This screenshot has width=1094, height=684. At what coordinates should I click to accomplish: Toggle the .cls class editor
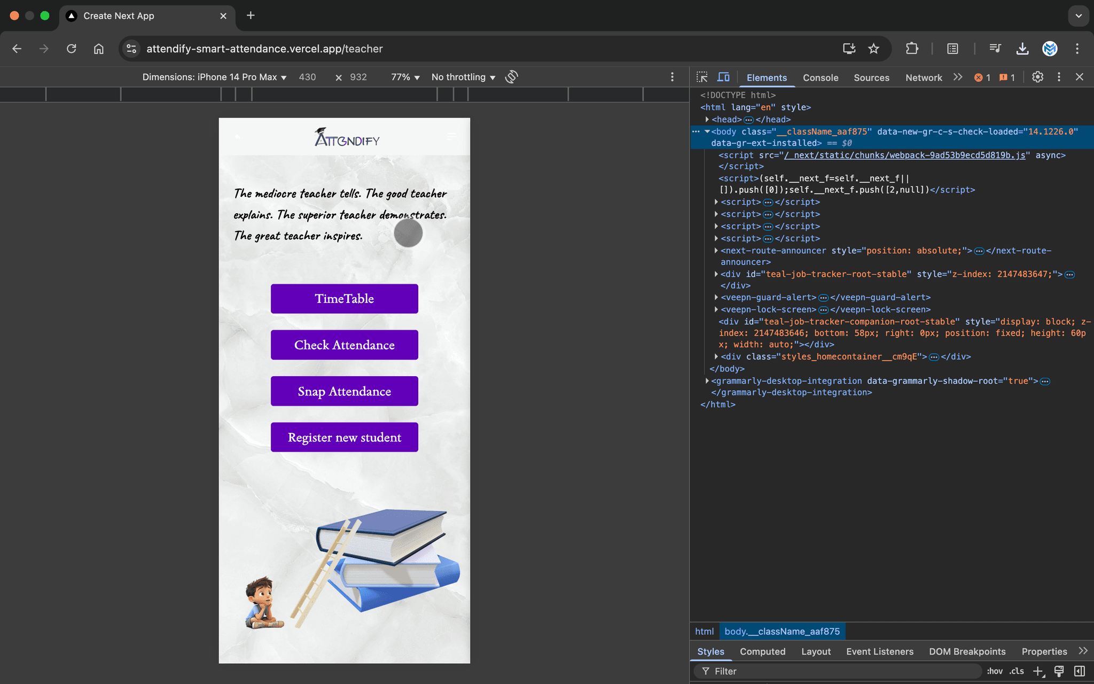tap(1017, 671)
